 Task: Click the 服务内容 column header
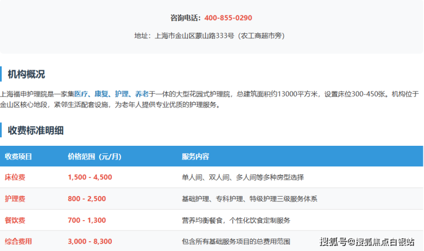195,156
